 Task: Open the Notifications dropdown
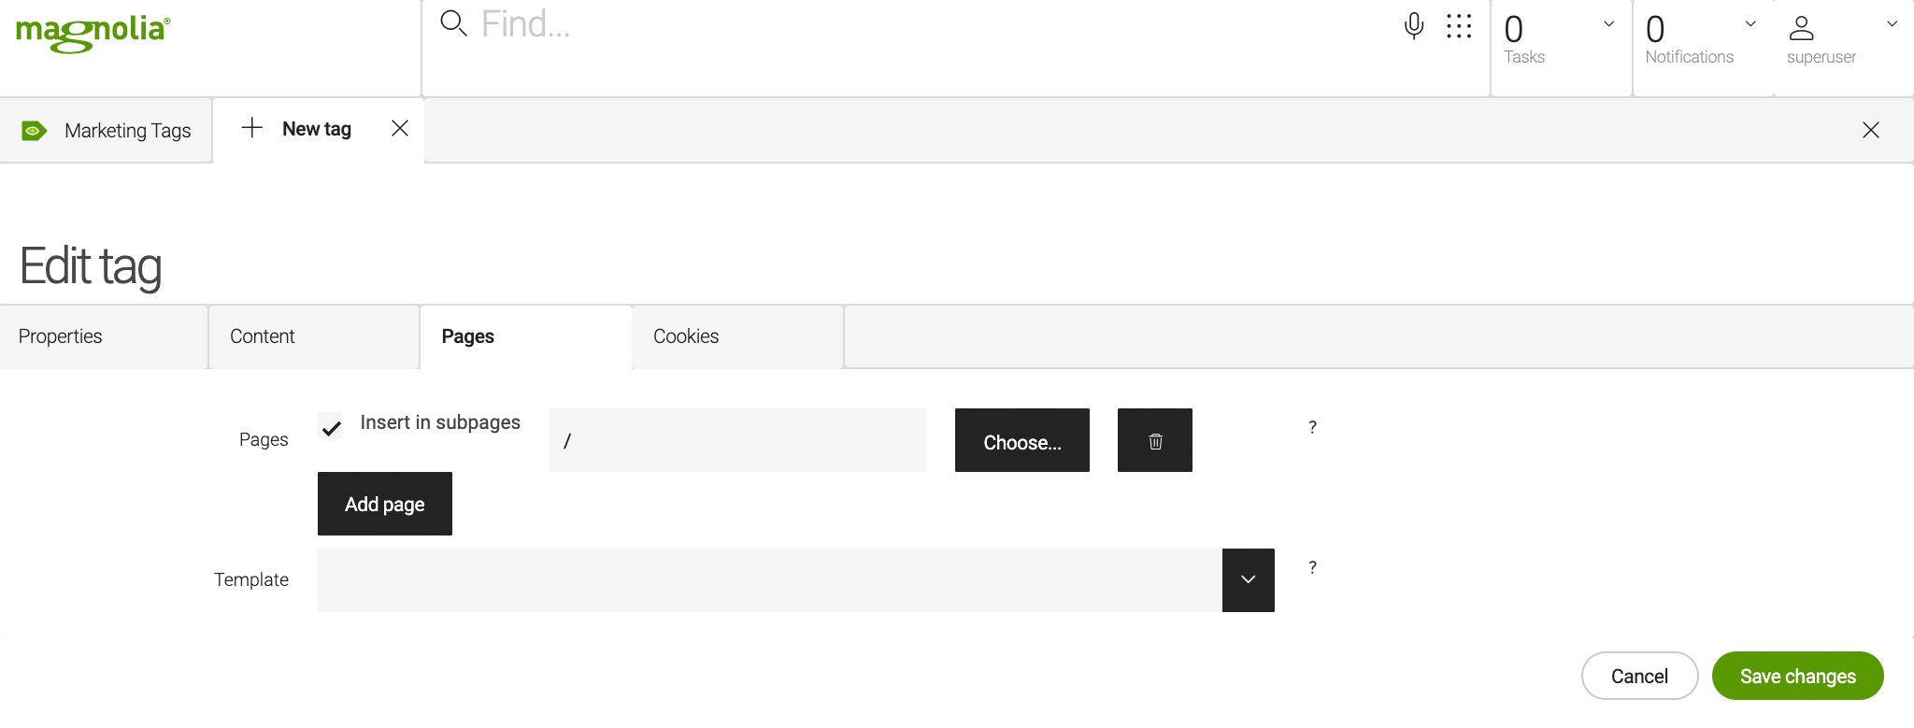pos(1750,24)
